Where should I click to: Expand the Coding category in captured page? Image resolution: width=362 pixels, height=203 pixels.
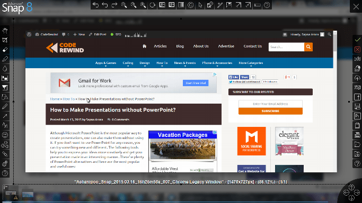point(128,63)
